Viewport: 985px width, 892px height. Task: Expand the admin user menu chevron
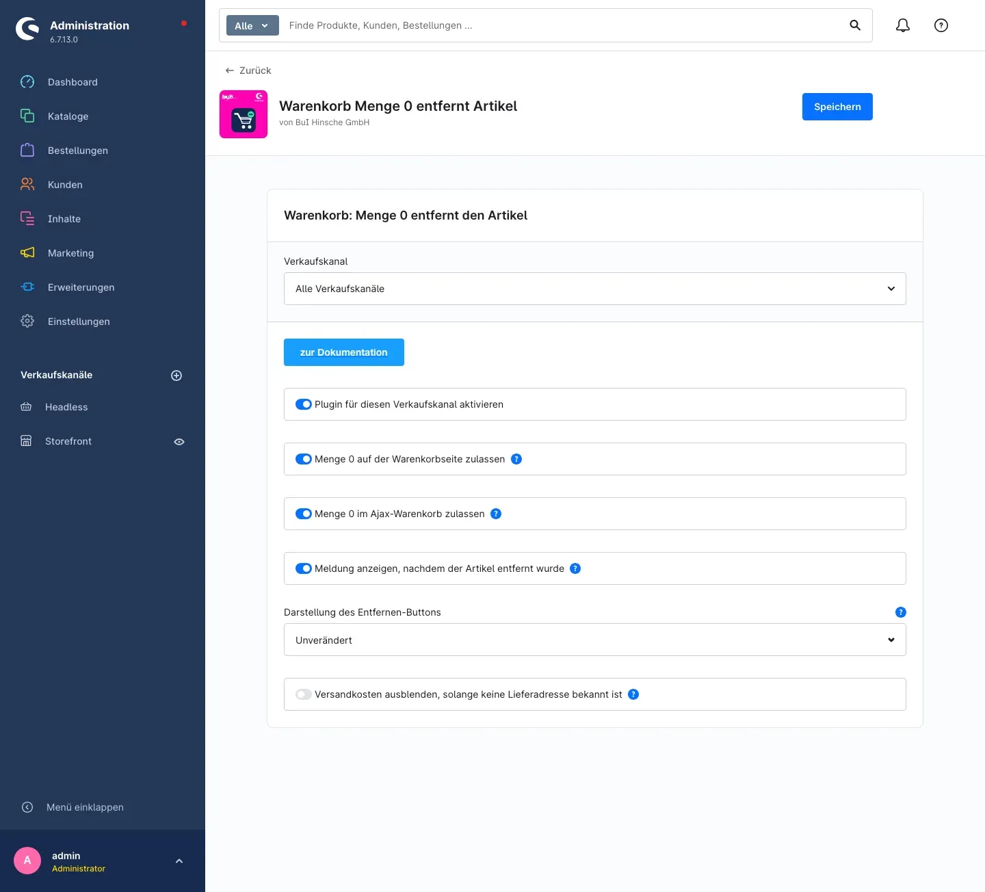point(179,861)
